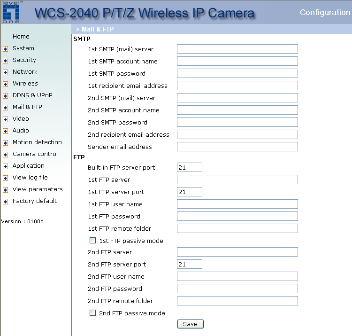Image resolution: width=352 pixels, height=336 pixels.
Task: Open the Network settings page
Action: (25, 72)
